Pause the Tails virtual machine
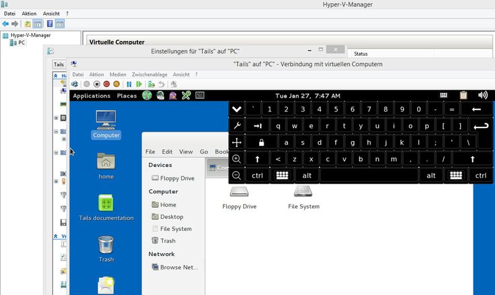 tap(129, 84)
